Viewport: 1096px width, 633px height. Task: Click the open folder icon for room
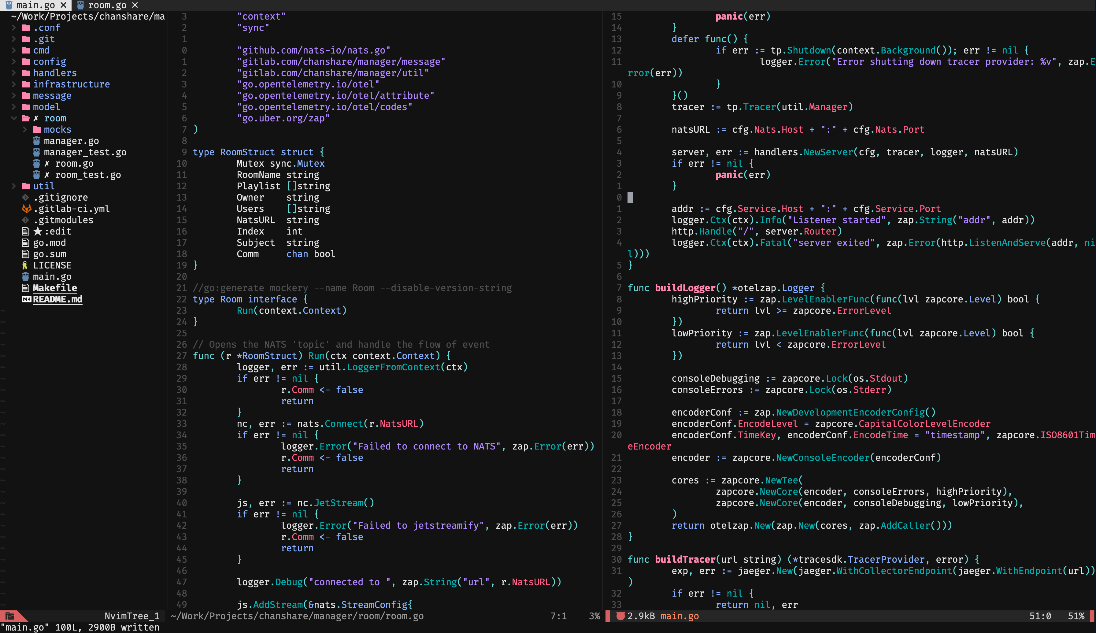click(26, 118)
